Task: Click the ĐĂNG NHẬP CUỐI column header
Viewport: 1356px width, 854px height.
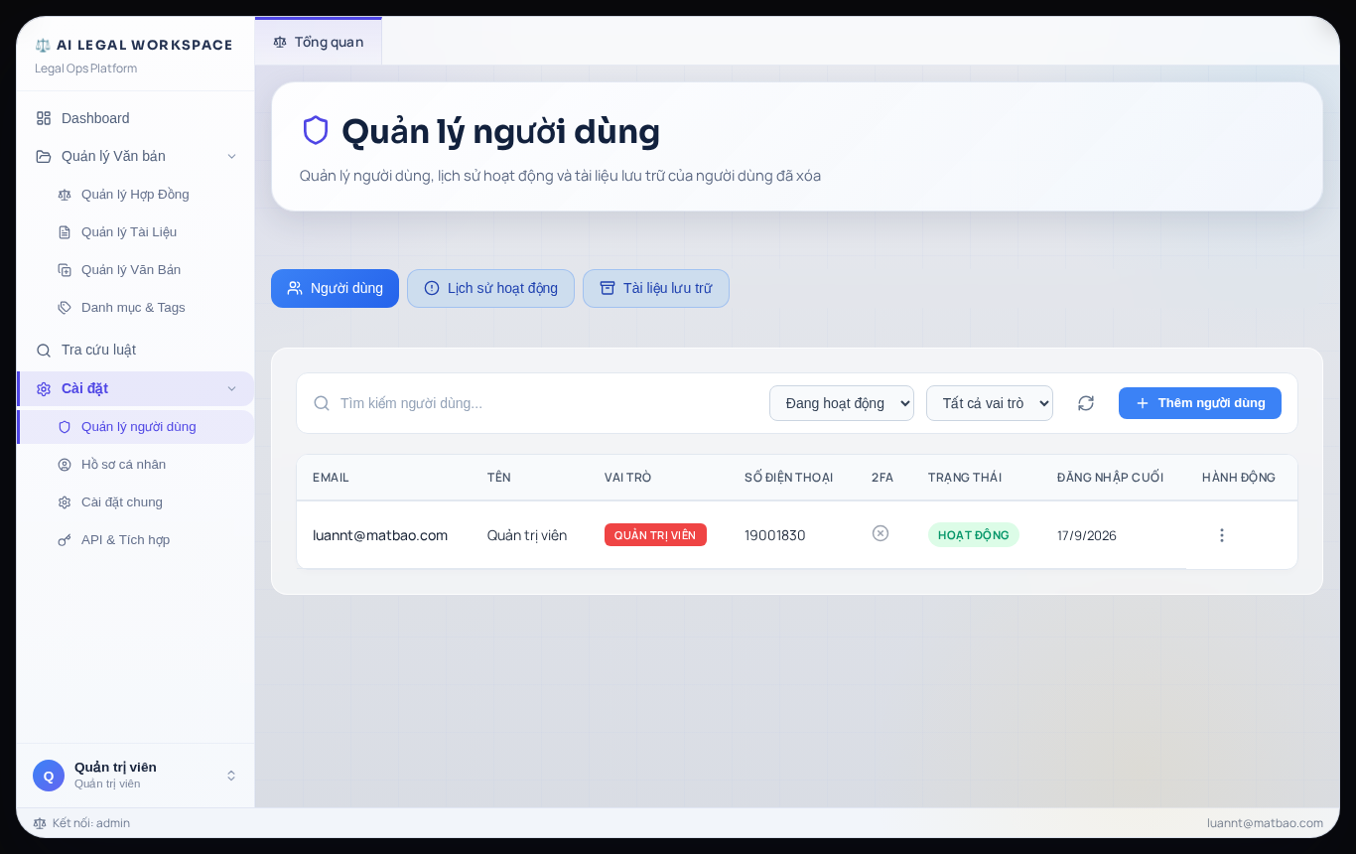Action: (1110, 478)
